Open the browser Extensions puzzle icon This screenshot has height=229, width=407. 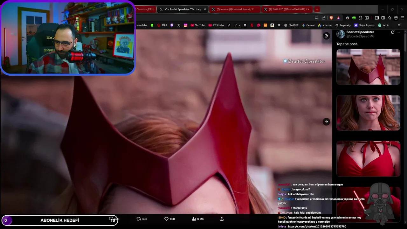click(360, 18)
